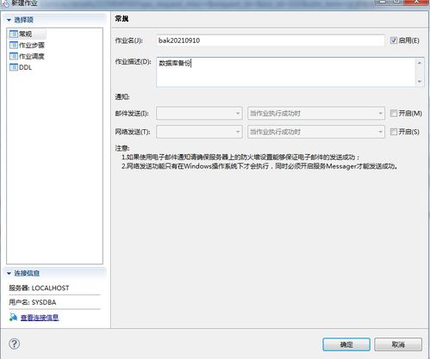Open help via question mark icon
This screenshot has width=430, height=359.
pos(14,344)
